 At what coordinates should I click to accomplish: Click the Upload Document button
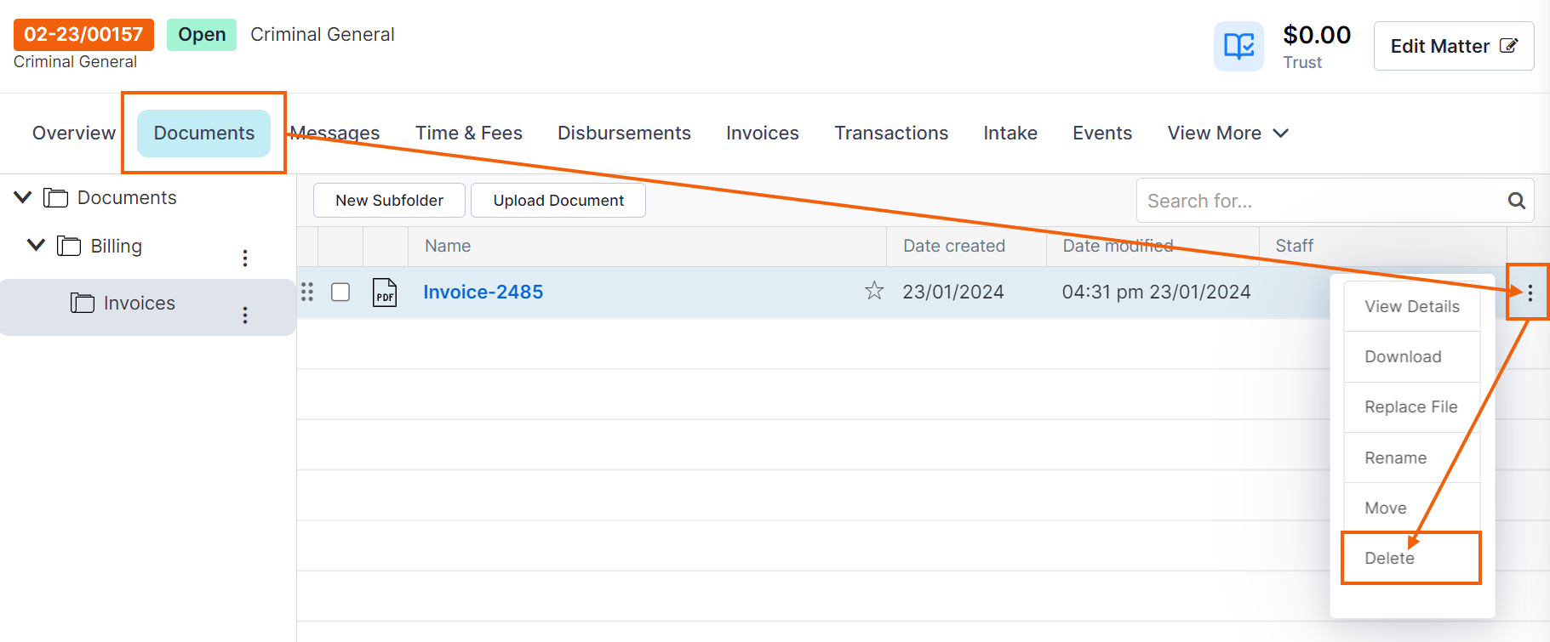(x=558, y=201)
